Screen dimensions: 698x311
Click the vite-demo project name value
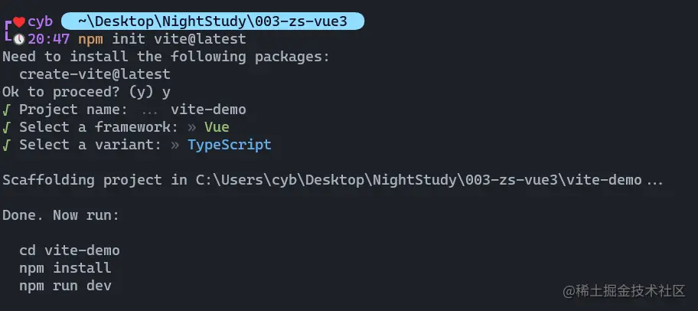point(208,110)
